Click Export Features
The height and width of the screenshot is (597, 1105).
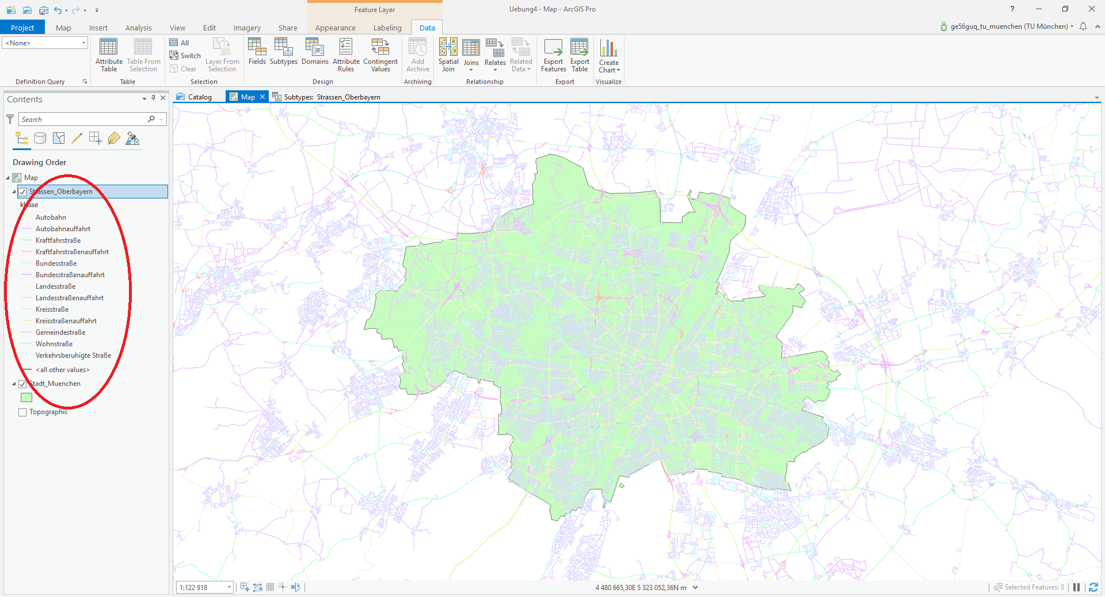tap(553, 55)
